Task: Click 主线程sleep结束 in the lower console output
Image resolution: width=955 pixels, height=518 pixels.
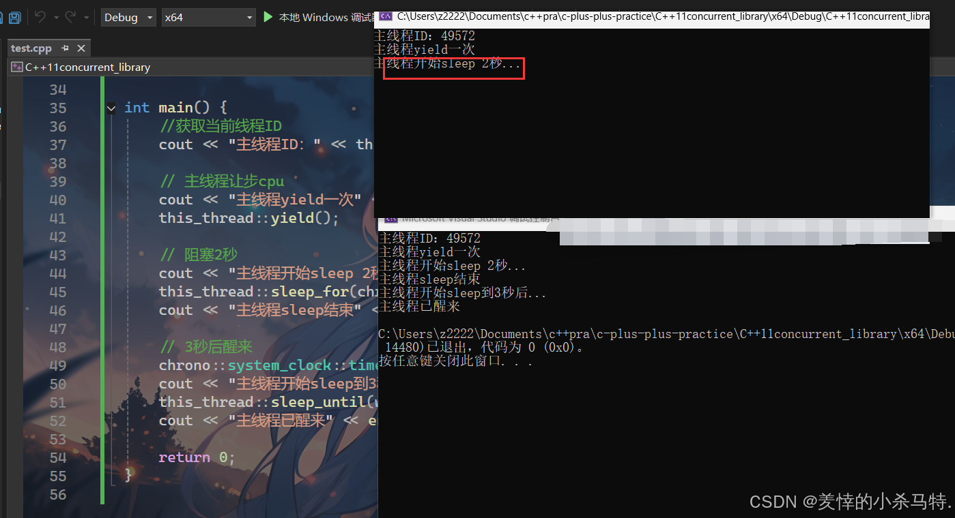Action: (x=429, y=279)
